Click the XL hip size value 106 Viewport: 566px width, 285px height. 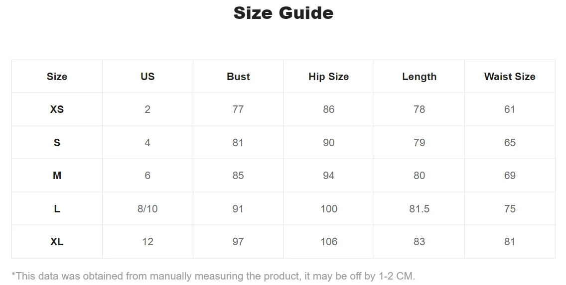coord(328,242)
